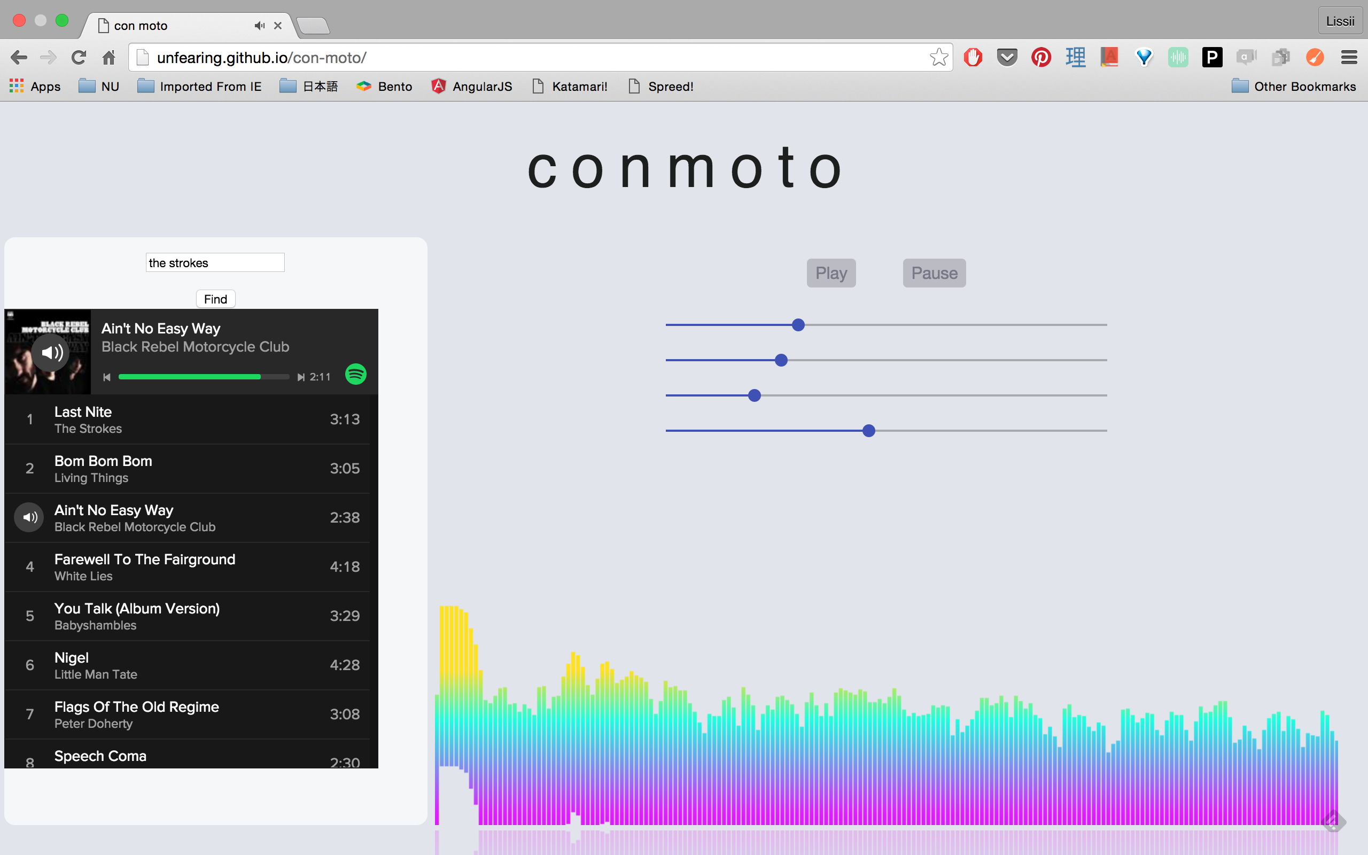Screen dimensions: 1368x855
Task: Click the top blue slider handle
Action: 798,325
